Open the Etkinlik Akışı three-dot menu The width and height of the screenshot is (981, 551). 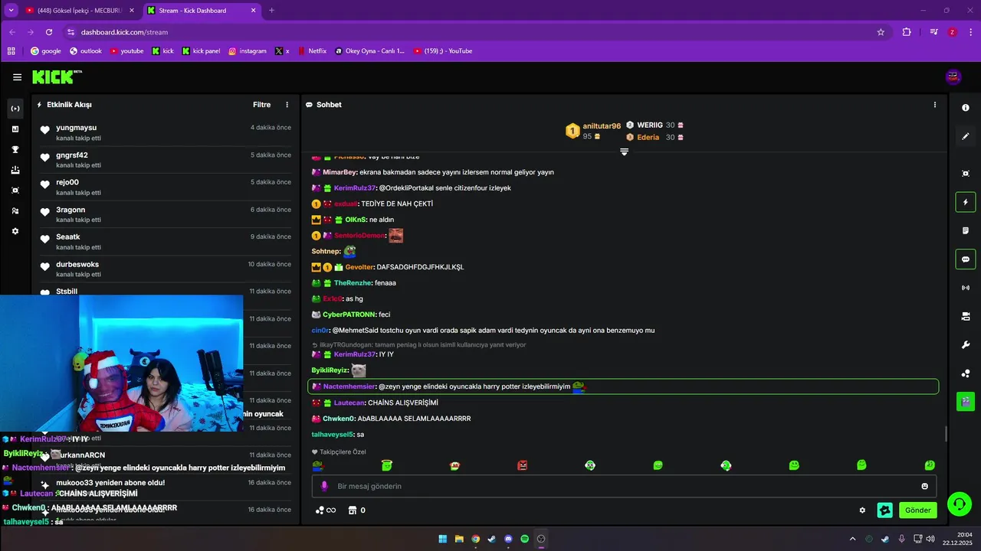(287, 105)
